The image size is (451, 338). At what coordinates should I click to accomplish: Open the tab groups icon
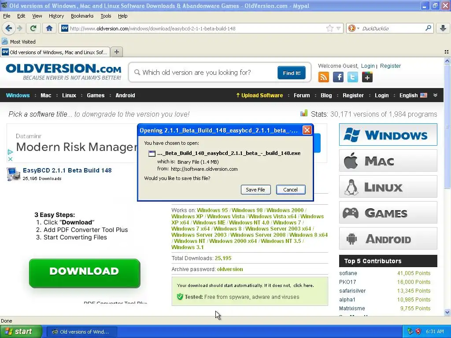(x=447, y=52)
